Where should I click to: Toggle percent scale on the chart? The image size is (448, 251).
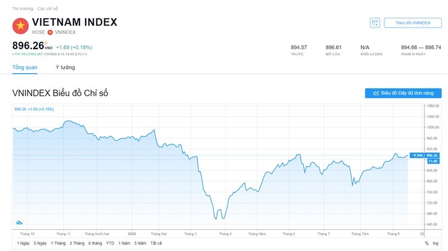pyautogui.click(x=427, y=243)
